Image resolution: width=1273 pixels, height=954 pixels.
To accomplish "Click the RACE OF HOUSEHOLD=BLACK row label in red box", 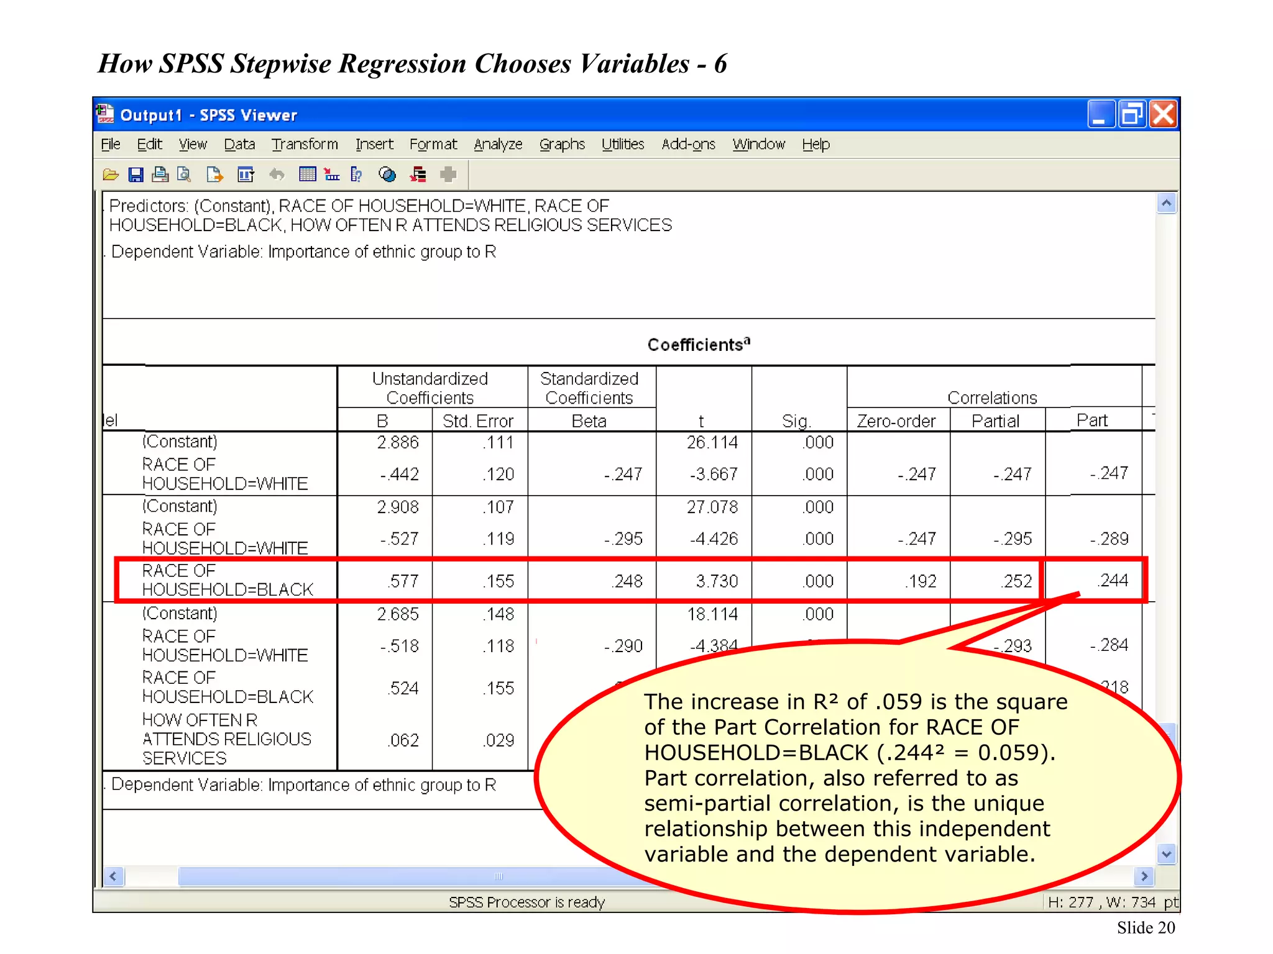I will click(227, 580).
